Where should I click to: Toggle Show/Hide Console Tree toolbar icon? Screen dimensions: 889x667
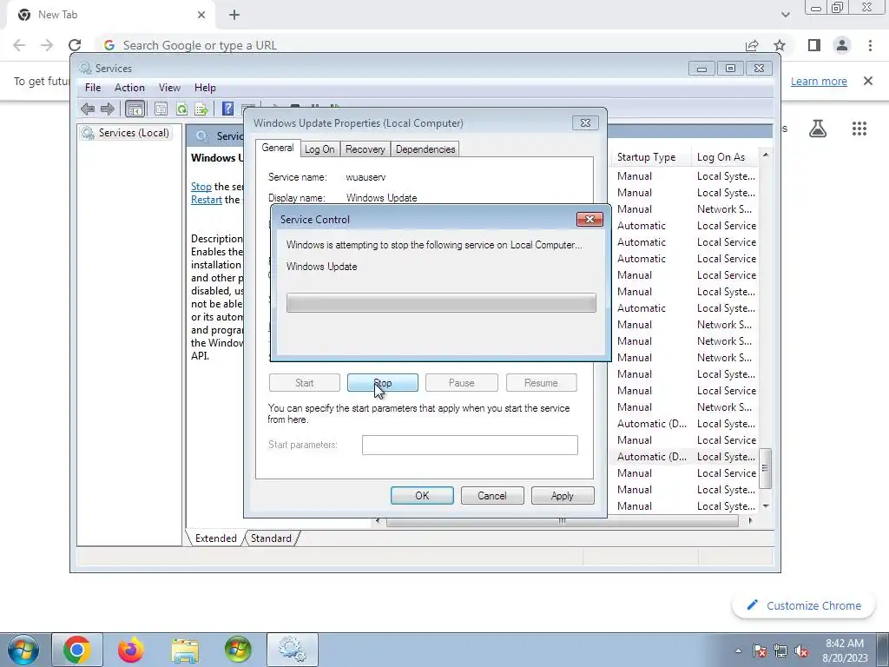click(135, 109)
